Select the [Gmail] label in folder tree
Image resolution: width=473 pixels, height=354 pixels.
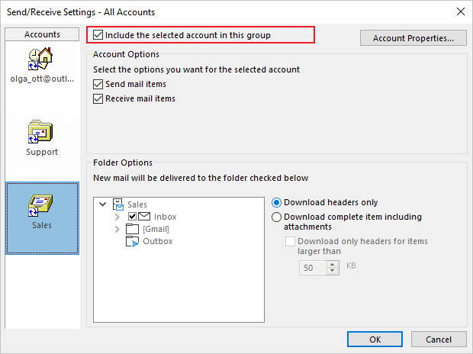(156, 229)
